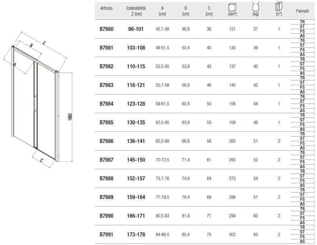Select the 110-115 extensibility value
This screenshot has height=245, width=317.
click(x=136, y=66)
